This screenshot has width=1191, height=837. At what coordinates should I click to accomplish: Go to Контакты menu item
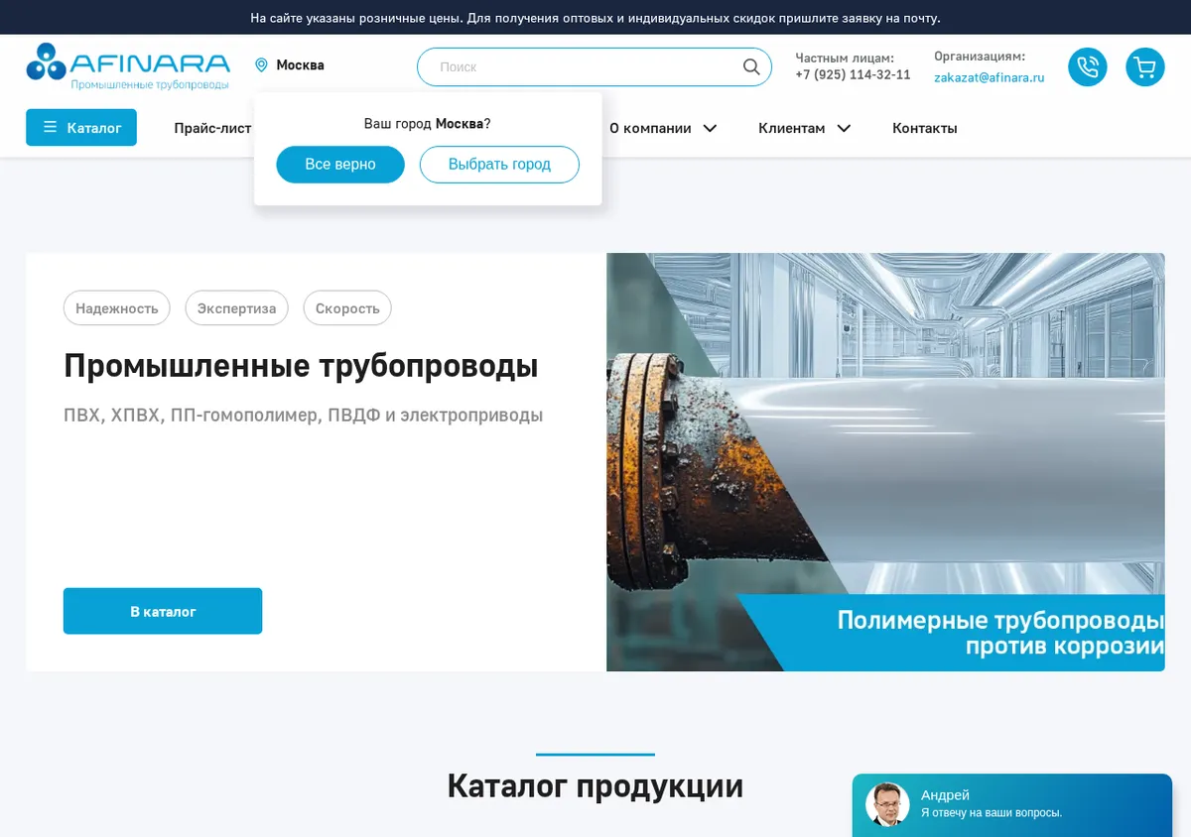tap(924, 128)
